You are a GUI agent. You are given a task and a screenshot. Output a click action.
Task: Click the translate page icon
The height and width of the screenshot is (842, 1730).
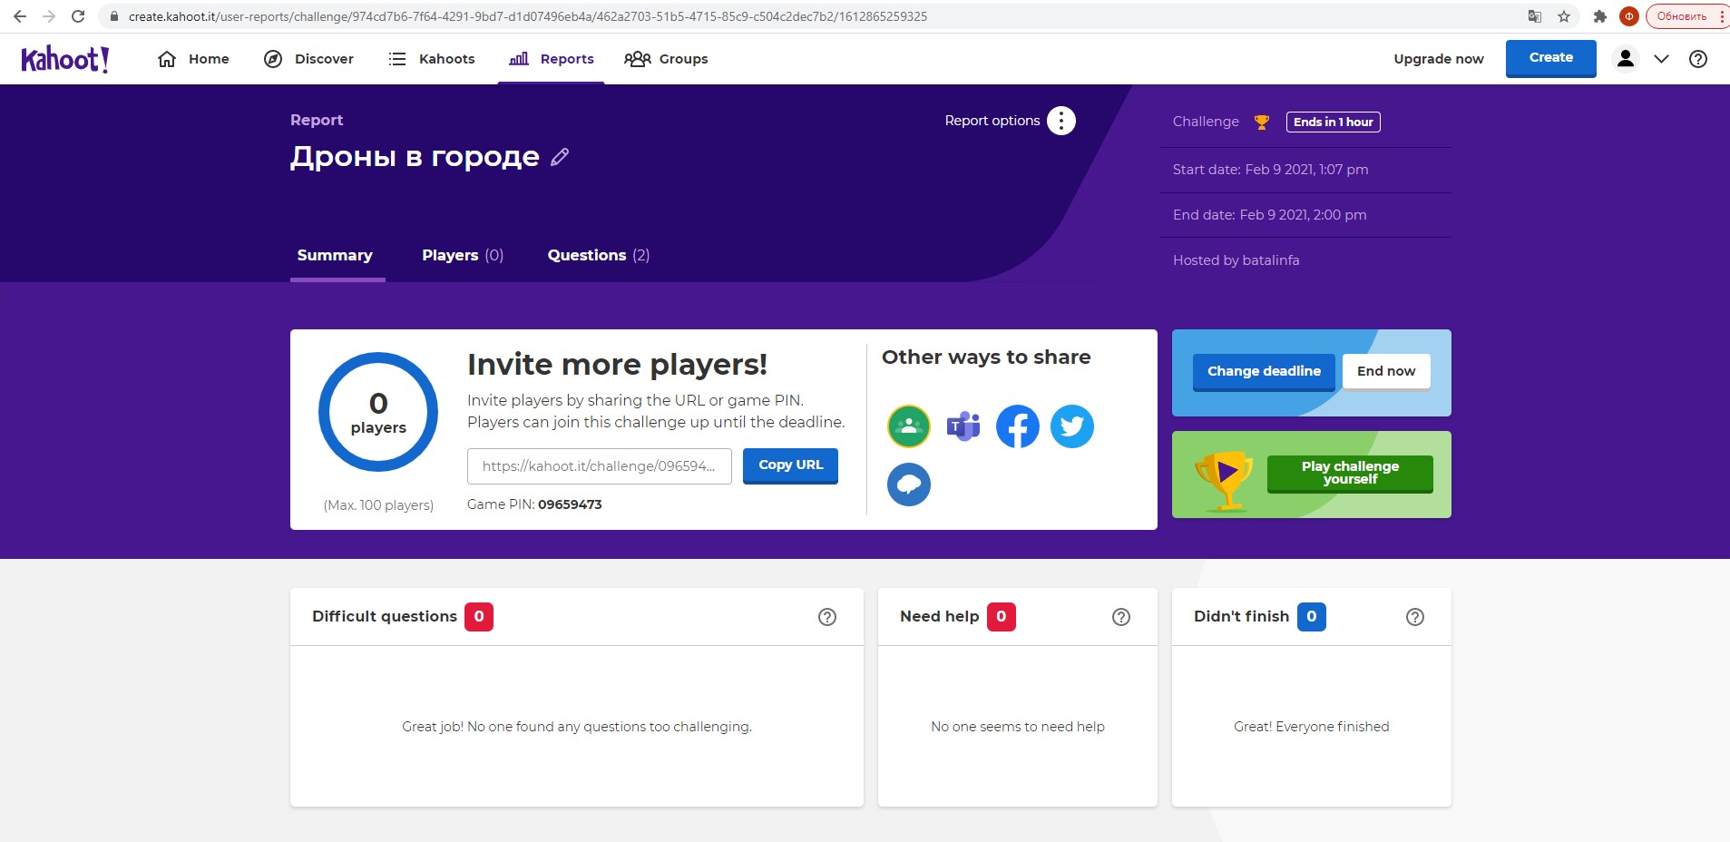(1535, 16)
